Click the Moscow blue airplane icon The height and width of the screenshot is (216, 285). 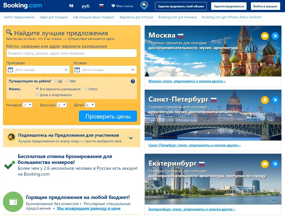click(275, 36)
